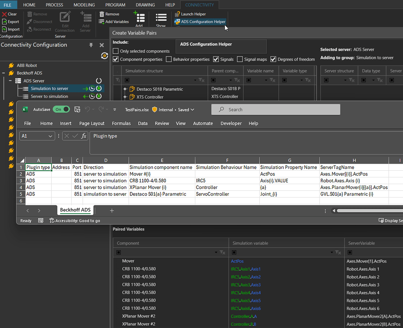Open the ADS Configuration Helper
The image size is (403, 328).
point(203,22)
